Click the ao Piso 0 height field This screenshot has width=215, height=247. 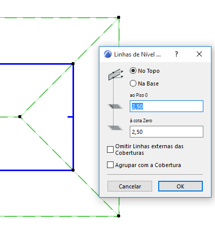[166, 106]
